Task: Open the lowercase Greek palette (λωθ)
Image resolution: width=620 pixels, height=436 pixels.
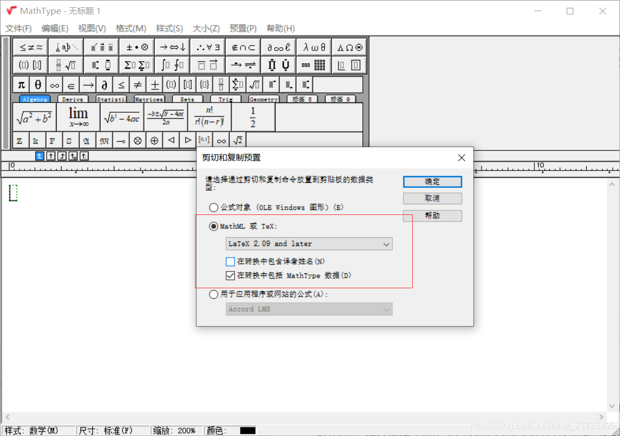Action: tap(314, 47)
